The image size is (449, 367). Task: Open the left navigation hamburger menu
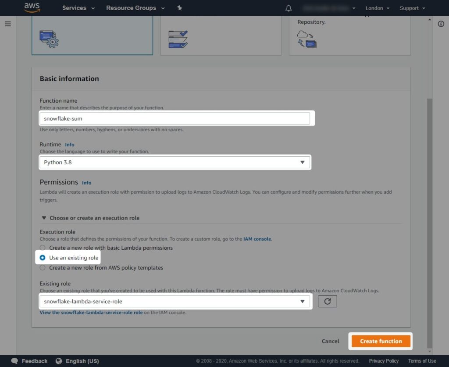coord(7,24)
